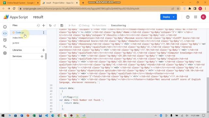Open the Google apps grid icon
Viewport: 209px width, 118px height.
click(x=196, y=17)
